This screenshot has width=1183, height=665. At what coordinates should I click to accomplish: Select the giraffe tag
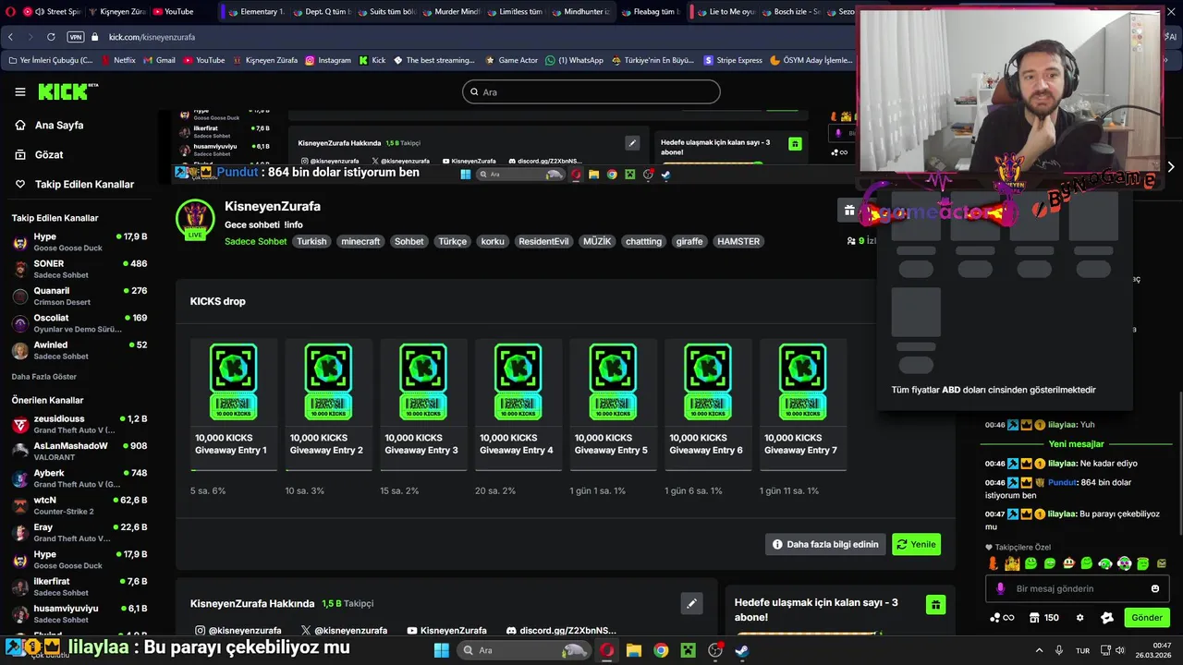(689, 241)
